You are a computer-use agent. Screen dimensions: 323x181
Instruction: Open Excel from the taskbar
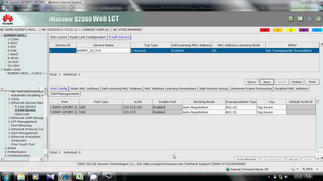(x=80, y=176)
